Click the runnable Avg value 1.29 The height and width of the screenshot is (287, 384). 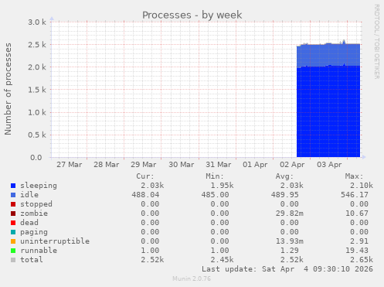[290, 251]
